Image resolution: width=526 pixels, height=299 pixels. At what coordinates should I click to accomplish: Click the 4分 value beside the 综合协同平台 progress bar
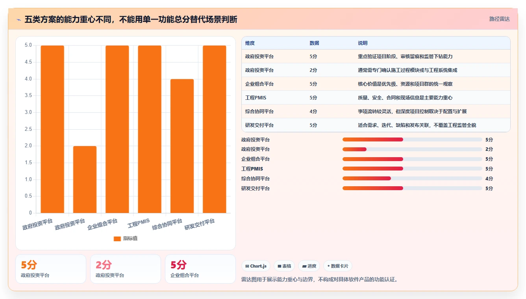[489, 179]
